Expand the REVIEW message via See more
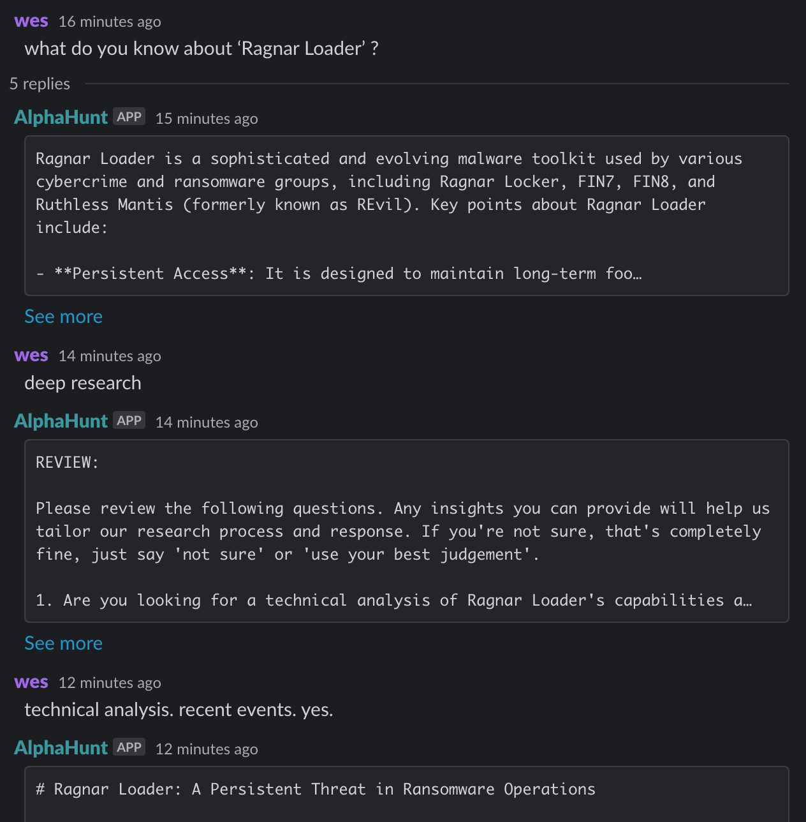Screen dimensions: 806x822 [x=63, y=643]
